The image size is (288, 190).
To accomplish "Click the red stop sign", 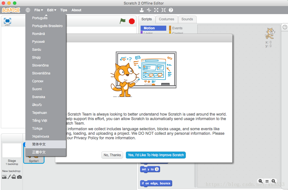I will [132, 21].
